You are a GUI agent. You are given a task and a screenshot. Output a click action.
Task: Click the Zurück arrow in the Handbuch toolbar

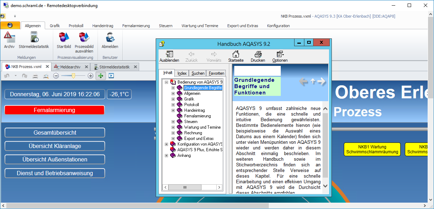(x=192, y=57)
